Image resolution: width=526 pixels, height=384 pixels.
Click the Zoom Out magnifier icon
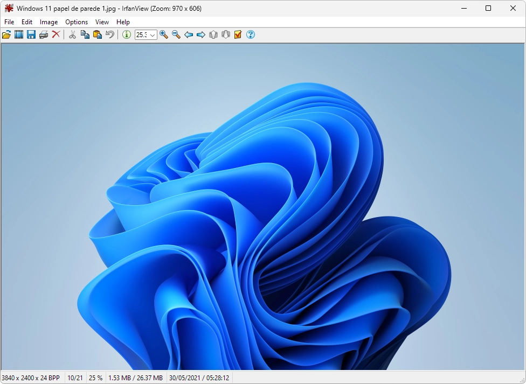coord(176,34)
